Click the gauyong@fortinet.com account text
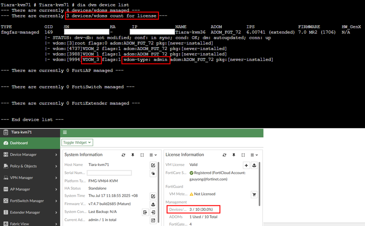This screenshot has height=226, width=365. click(208, 179)
